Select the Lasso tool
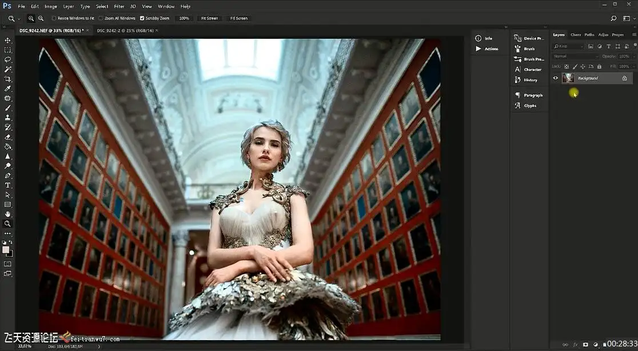Image resolution: width=638 pixels, height=351 pixels. [x=8, y=59]
